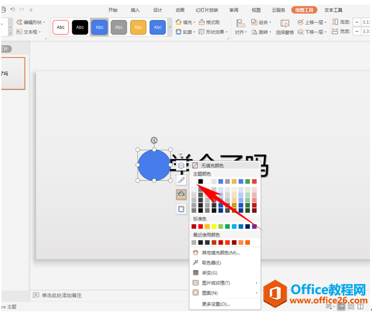The height and width of the screenshot is (312, 372).
Task: Switch to the Insert (插入) tab
Action: pyautogui.click(x=135, y=10)
